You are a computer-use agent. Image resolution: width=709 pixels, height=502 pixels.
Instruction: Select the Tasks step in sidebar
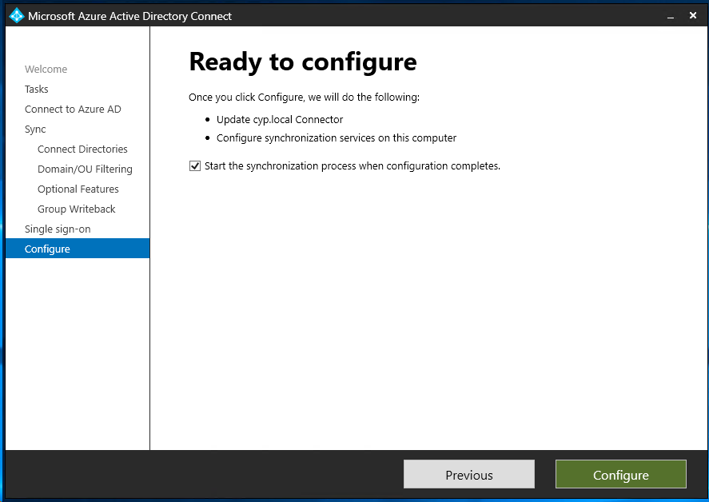coord(37,89)
